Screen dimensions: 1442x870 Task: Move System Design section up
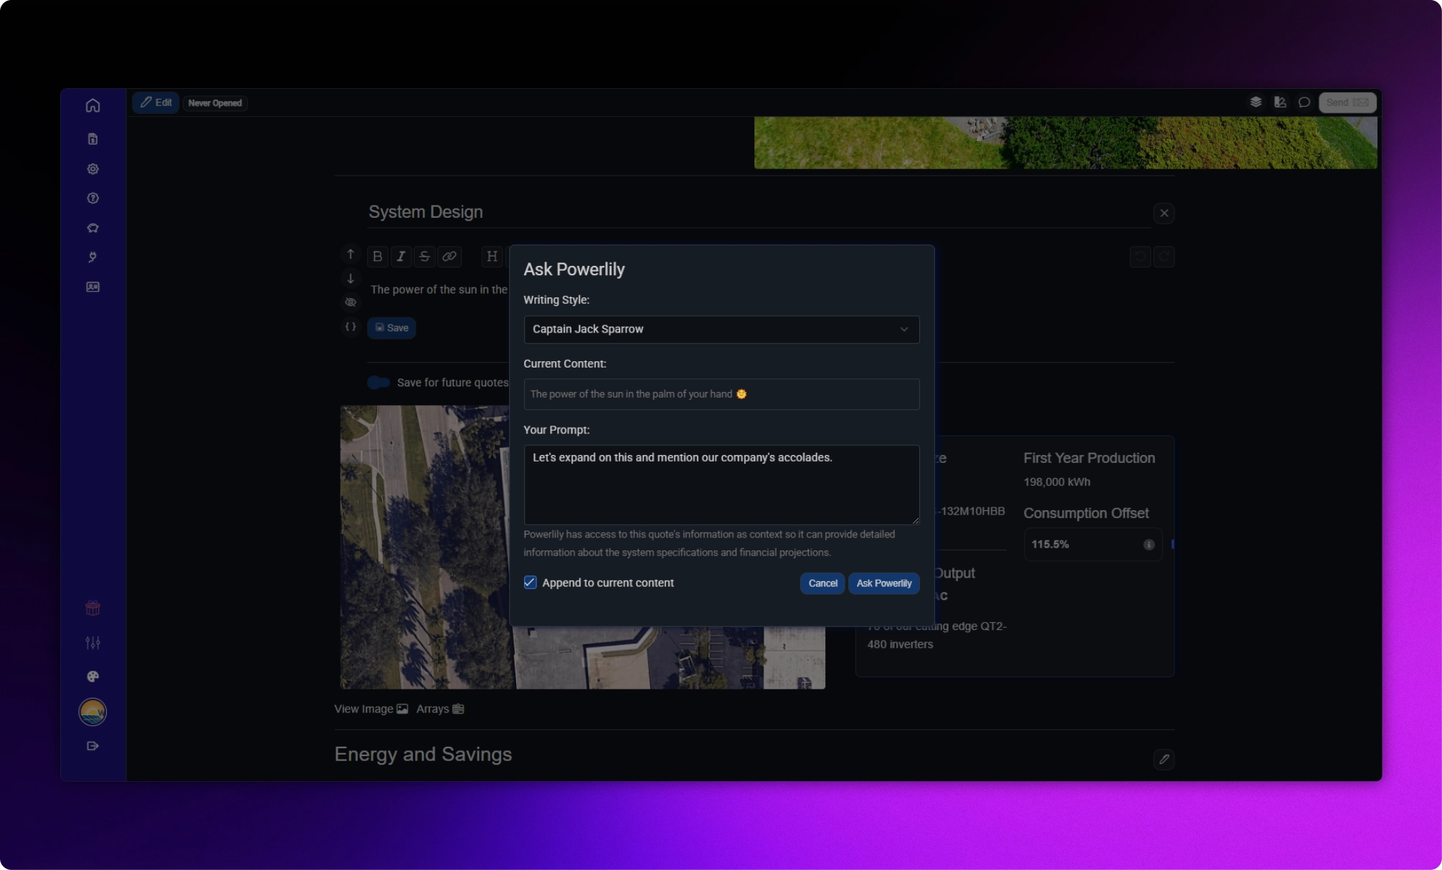(x=351, y=254)
